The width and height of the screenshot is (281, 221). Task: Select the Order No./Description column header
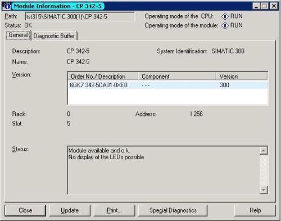pyautogui.click(x=103, y=76)
